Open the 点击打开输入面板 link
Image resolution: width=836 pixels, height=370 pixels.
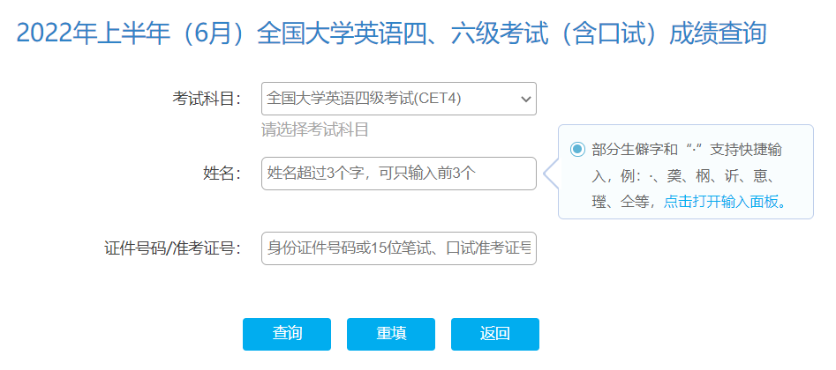[725, 201]
